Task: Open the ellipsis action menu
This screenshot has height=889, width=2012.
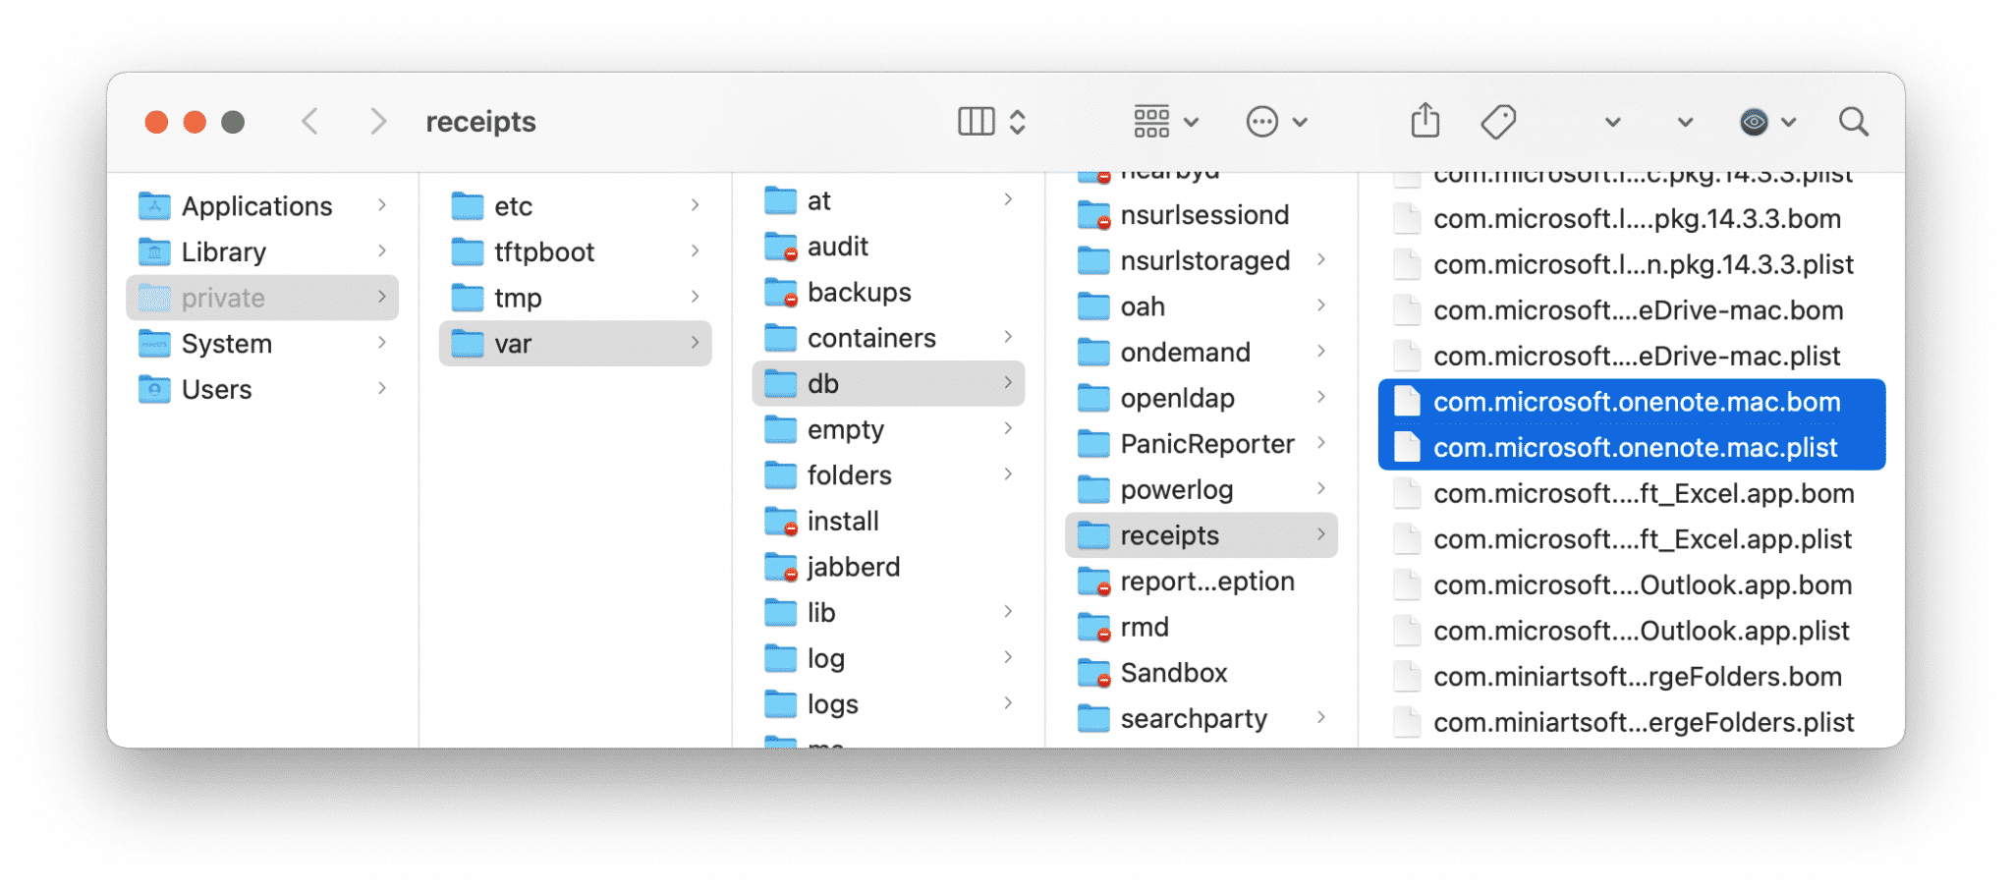Action: click(1276, 122)
